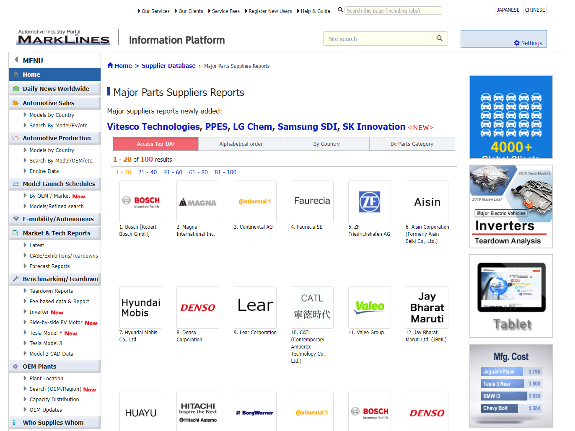
Task: Open Plant Location under OEM Plants
Action: (x=47, y=378)
